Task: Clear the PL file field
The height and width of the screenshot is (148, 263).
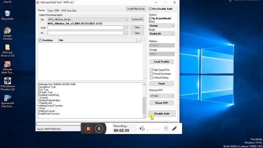Action: [137, 33]
